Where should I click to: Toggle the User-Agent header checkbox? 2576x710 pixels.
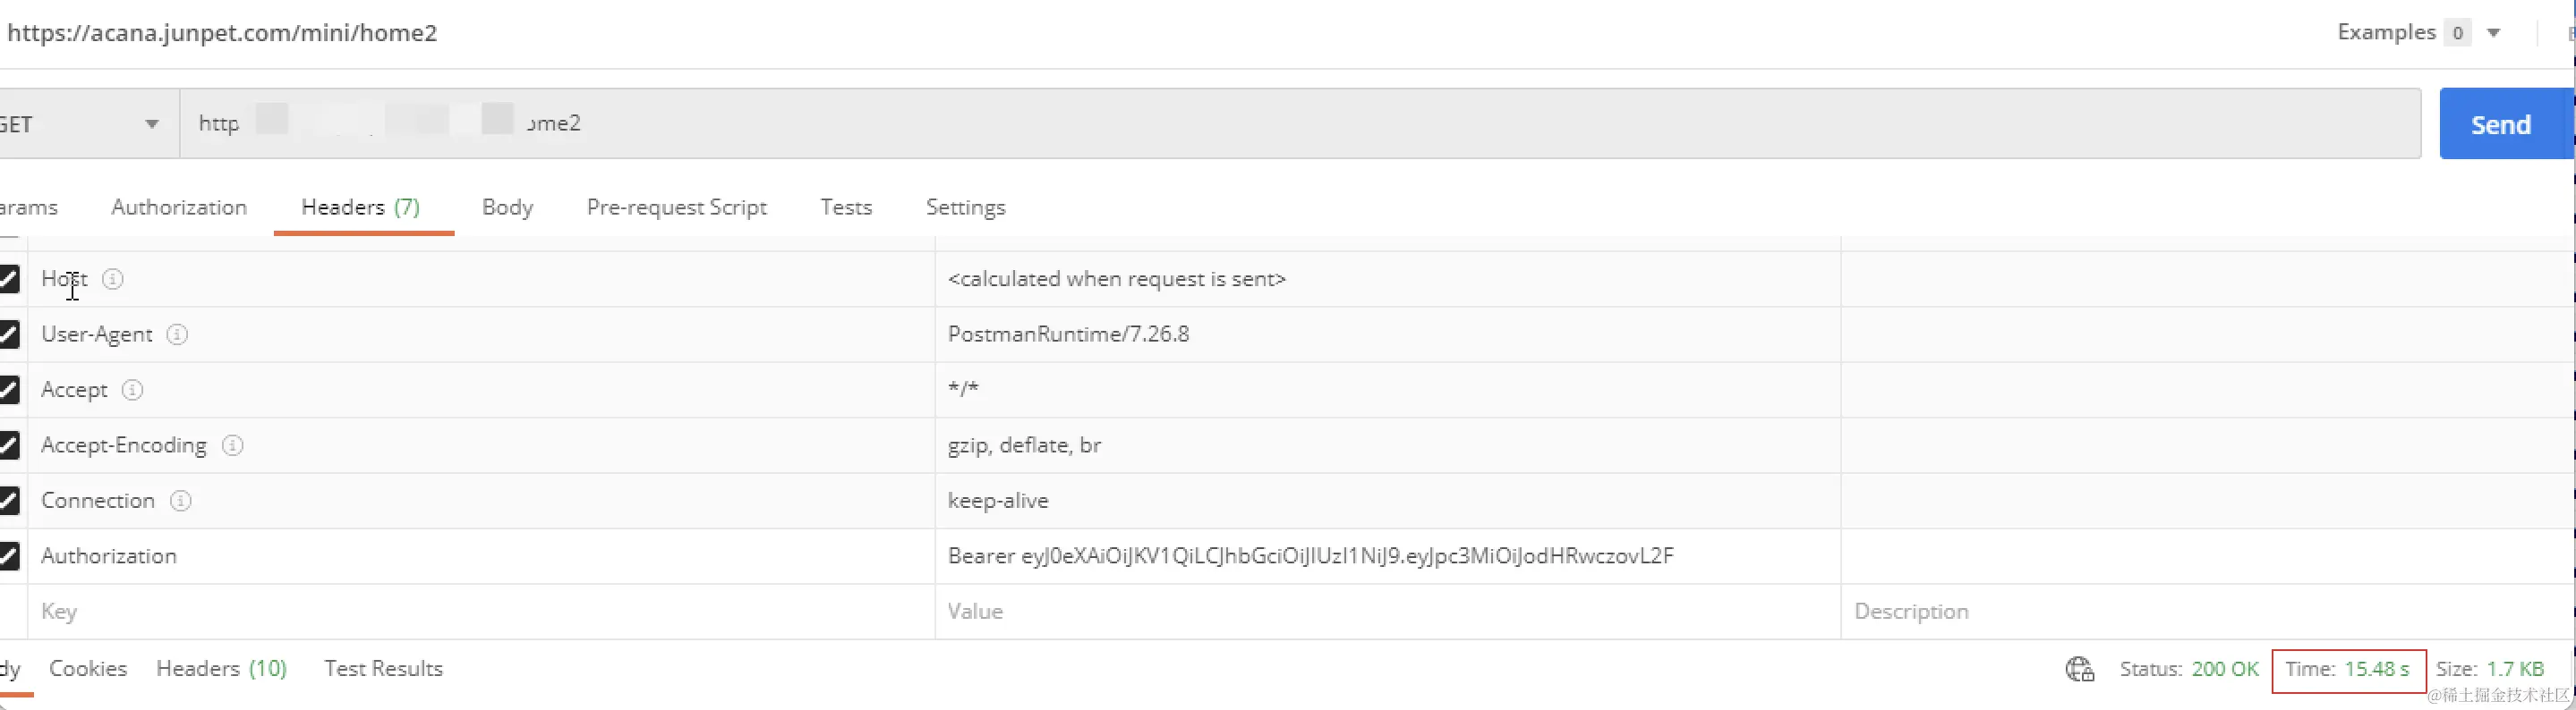[9, 334]
